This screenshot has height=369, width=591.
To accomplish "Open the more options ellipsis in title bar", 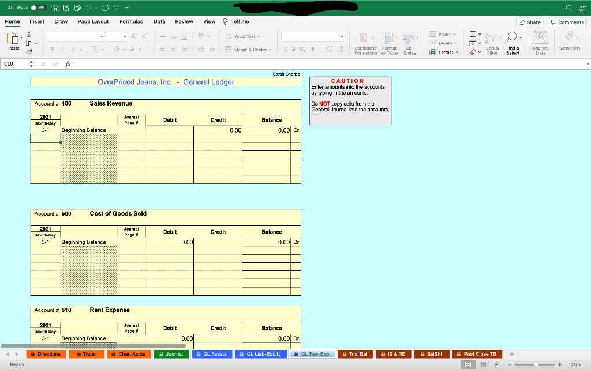I will (127, 7).
